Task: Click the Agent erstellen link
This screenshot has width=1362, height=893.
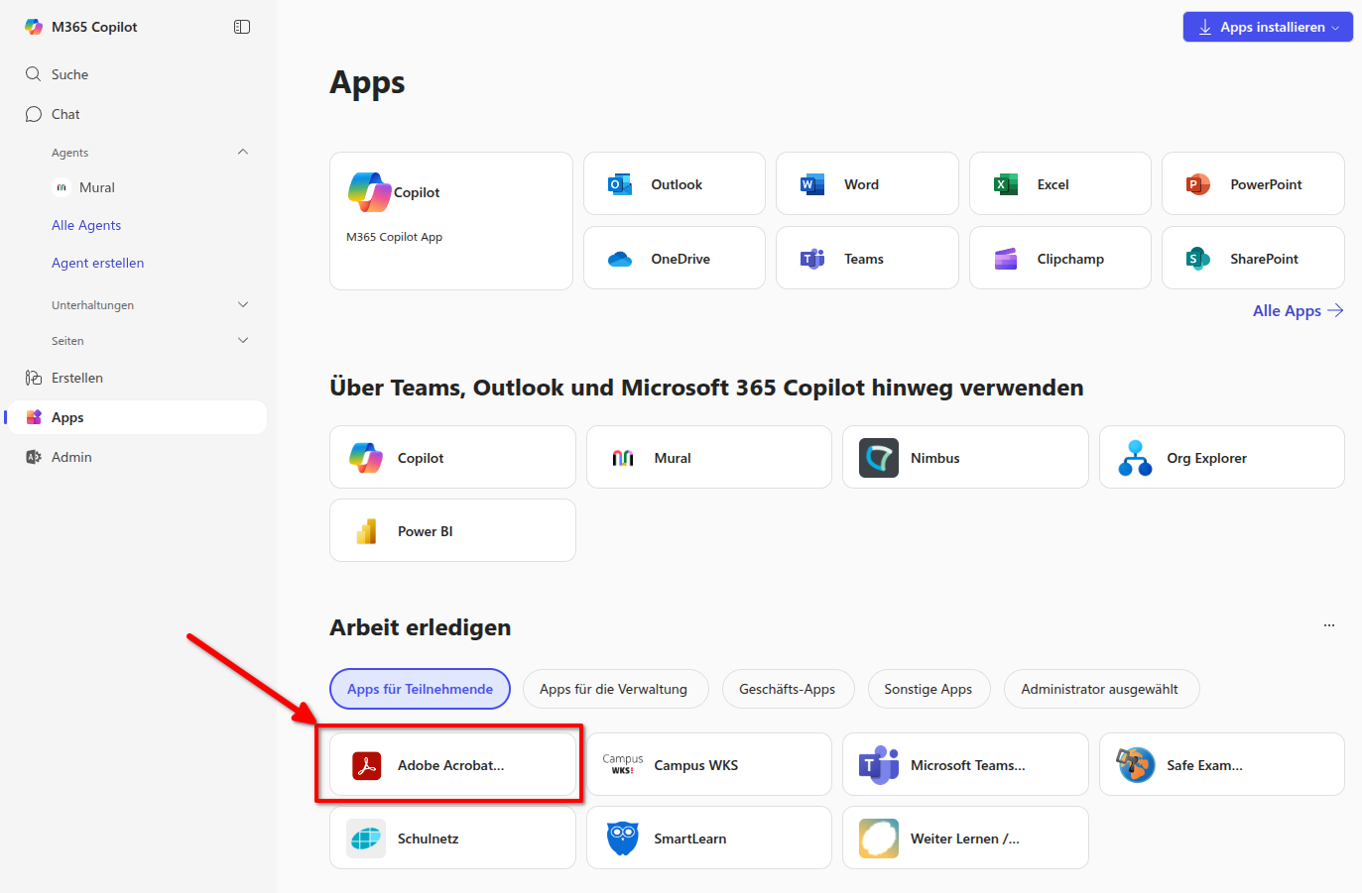Action: pos(98,263)
